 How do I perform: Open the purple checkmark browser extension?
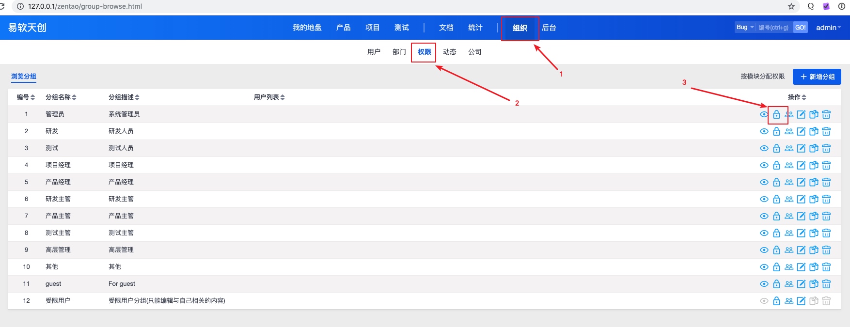826,6
